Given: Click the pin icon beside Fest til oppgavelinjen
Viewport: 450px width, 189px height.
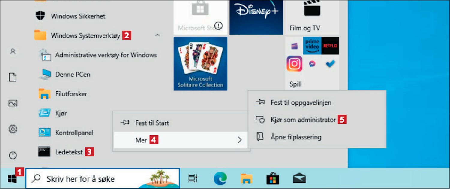Looking at the screenshot, I should click(260, 102).
